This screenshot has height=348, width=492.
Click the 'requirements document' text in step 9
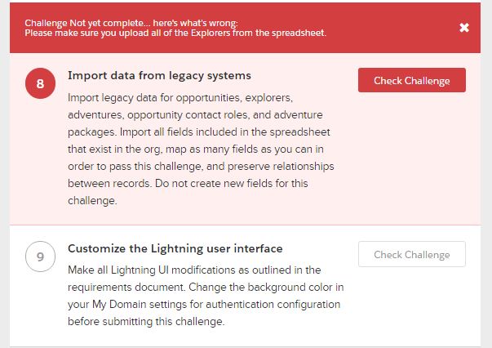point(131,288)
